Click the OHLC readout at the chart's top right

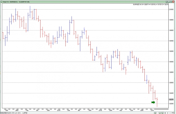click(151, 5)
